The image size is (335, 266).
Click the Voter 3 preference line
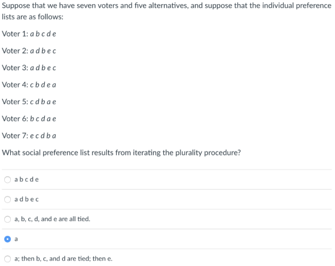point(29,68)
